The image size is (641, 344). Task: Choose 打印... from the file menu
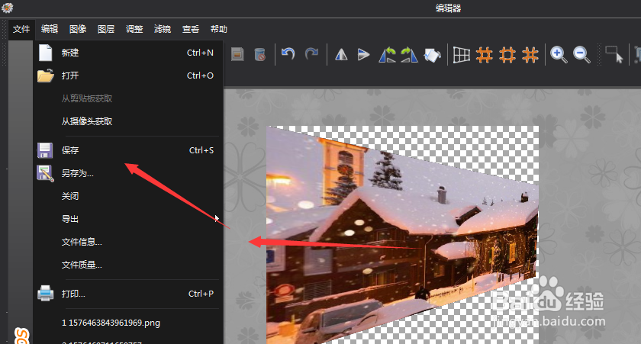[127, 294]
